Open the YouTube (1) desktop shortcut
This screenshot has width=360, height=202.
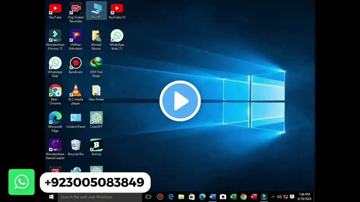coord(117,11)
